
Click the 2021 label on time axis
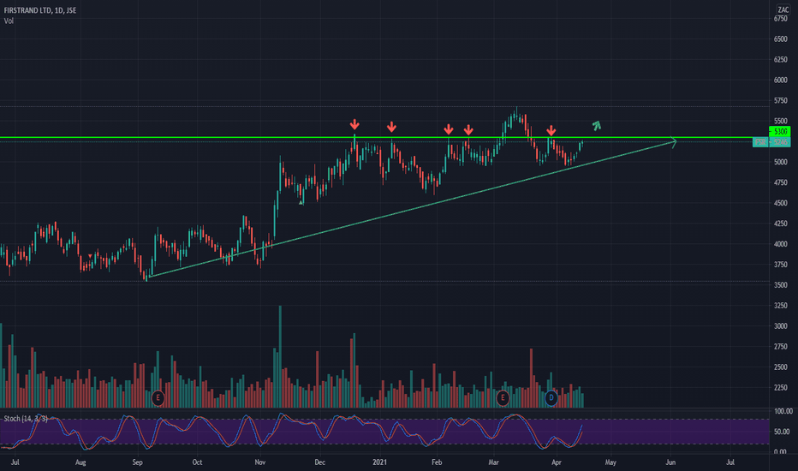click(x=379, y=462)
